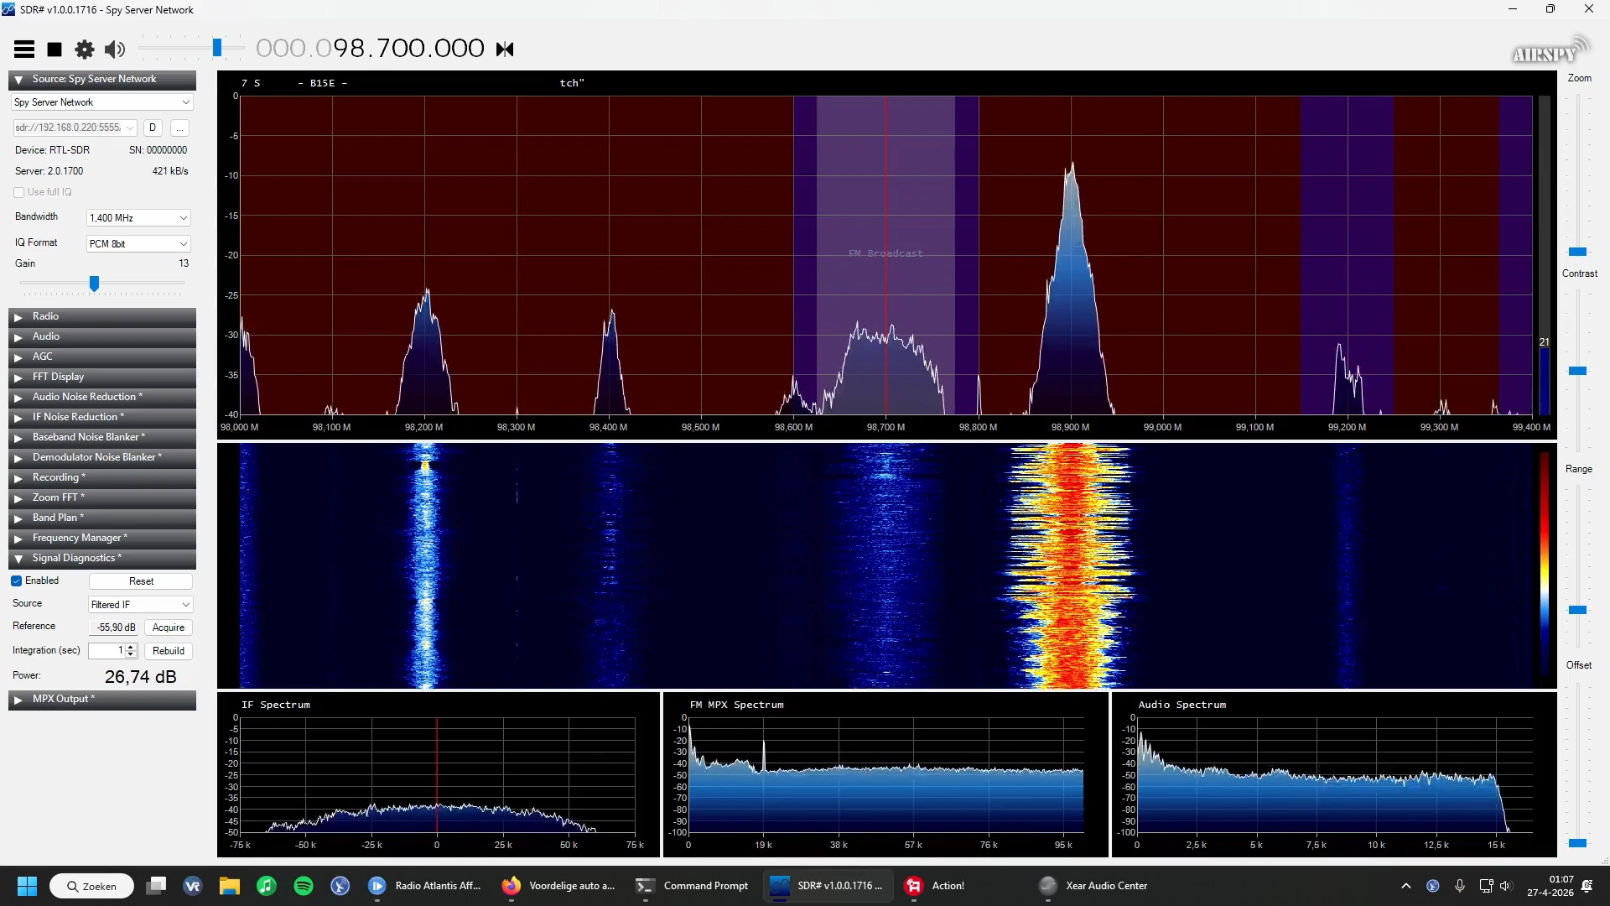The width and height of the screenshot is (1610, 906).
Task: Expand the Recording panel
Action: pos(102,477)
